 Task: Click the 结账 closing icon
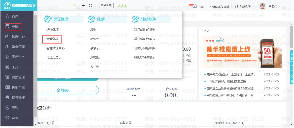click(x=8, y=108)
